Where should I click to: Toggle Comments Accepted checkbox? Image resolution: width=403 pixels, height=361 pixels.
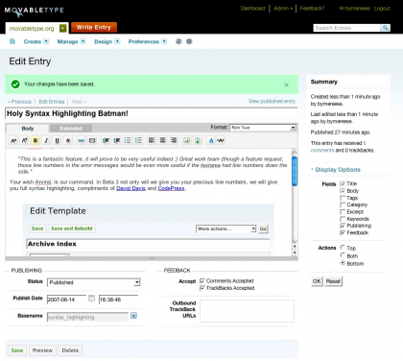coord(202,281)
